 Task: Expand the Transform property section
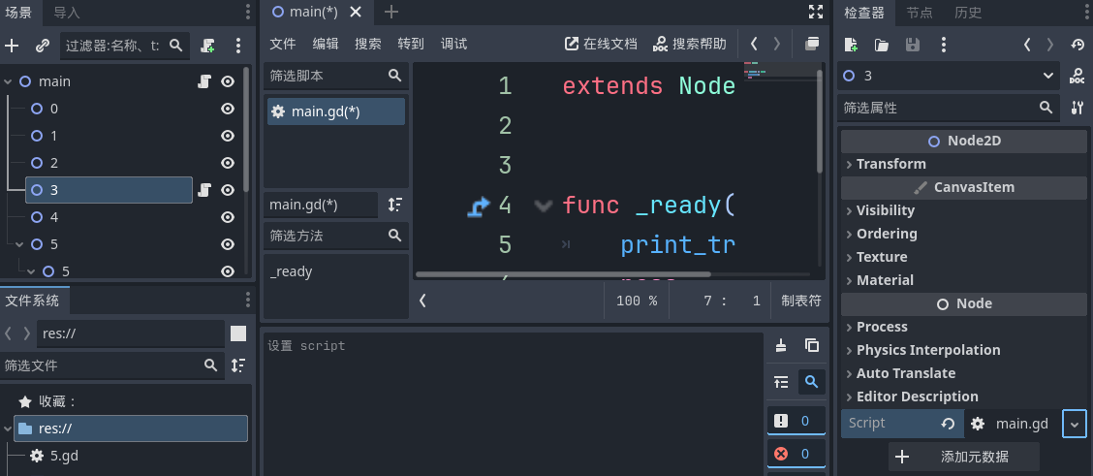(x=890, y=164)
